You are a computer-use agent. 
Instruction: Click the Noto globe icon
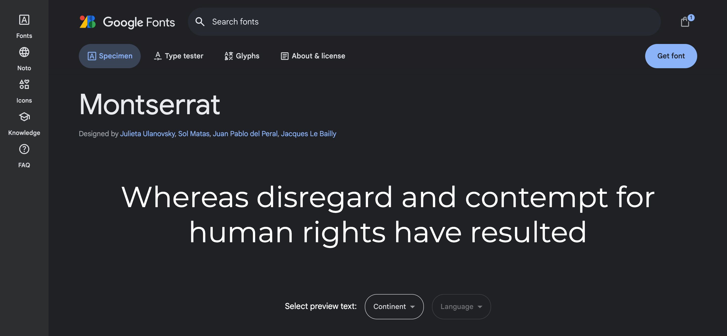click(x=24, y=52)
